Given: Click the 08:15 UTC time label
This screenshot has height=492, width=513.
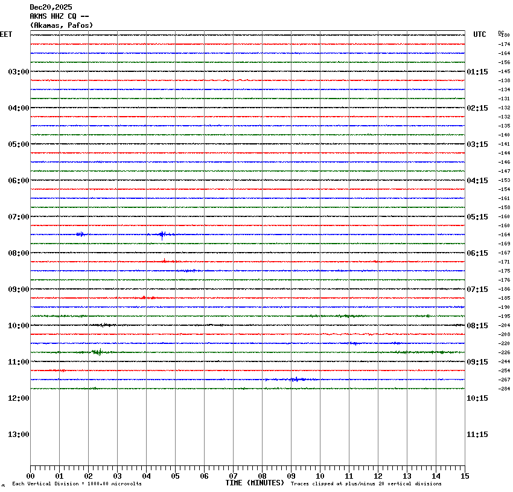Looking at the screenshot, I should [x=477, y=326].
